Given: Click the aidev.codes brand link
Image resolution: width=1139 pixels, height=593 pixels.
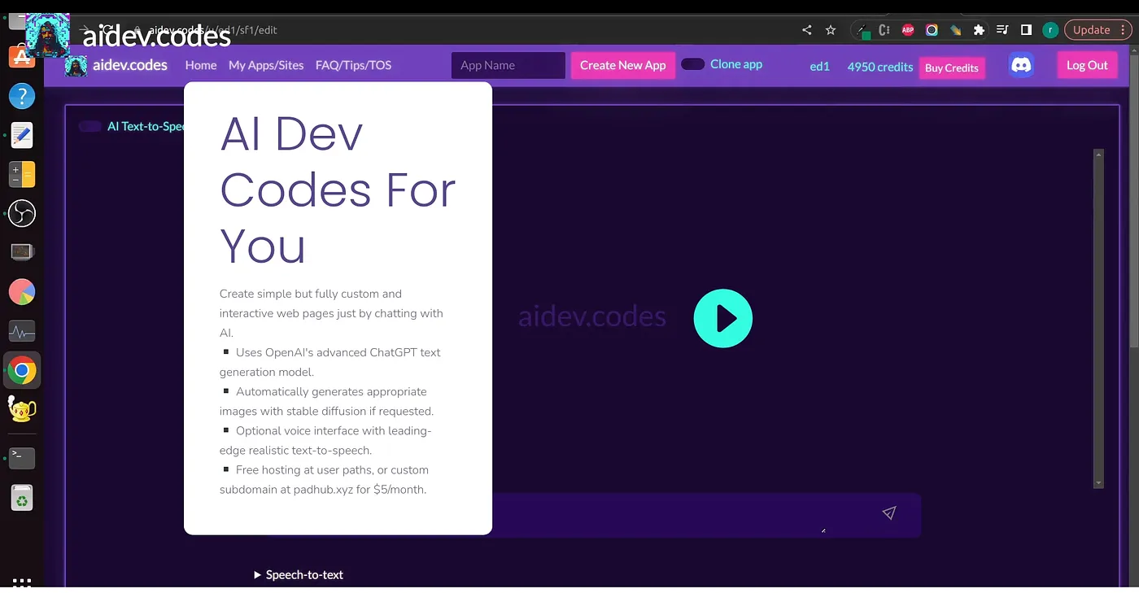Looking at the screenshot, I should (x=130, y=65).
